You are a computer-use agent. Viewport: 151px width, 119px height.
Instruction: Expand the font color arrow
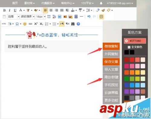[x=24, y=10]
